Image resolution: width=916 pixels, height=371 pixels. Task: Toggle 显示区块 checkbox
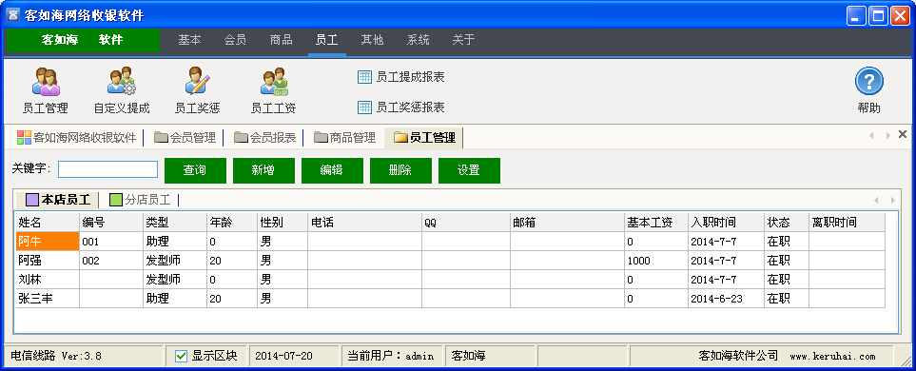click(182, 355)
